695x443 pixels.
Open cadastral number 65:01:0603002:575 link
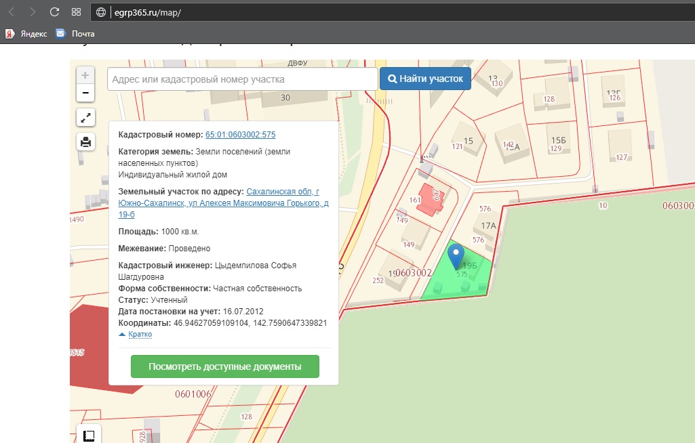[x=240, y=135]
